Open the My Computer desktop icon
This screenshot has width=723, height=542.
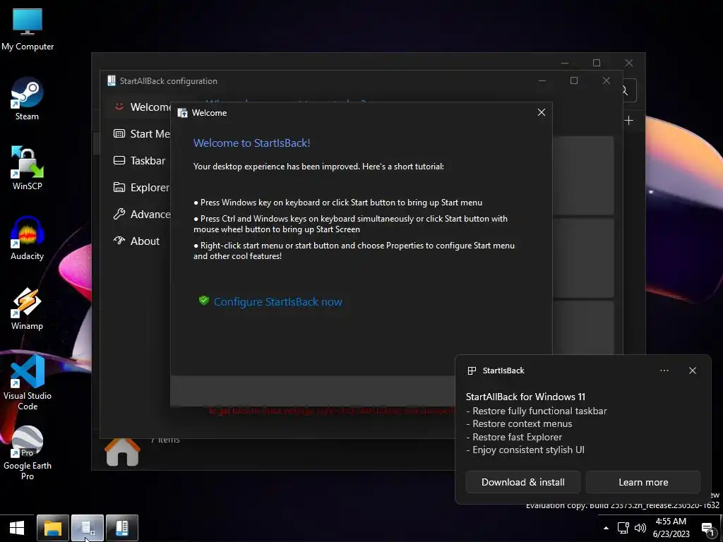tap(28, 28)
